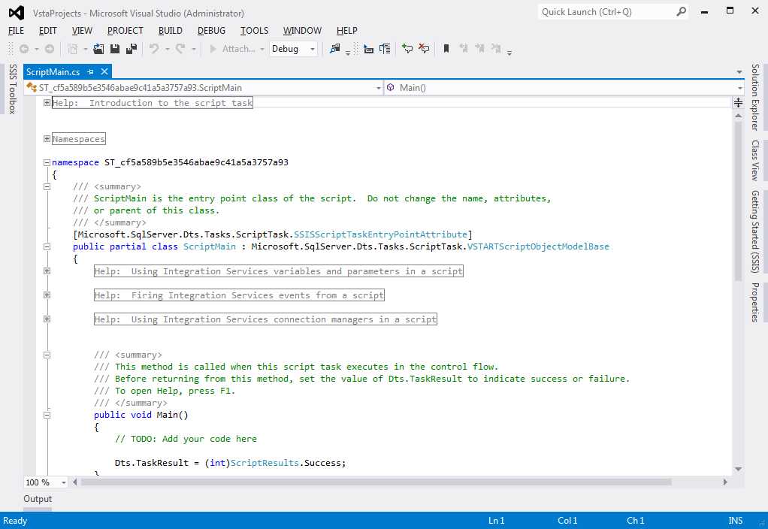Click the editor horizontal scrollbar thumb
Image resolution: width=768 pixels, height=529 pixels.
(376, 482)
